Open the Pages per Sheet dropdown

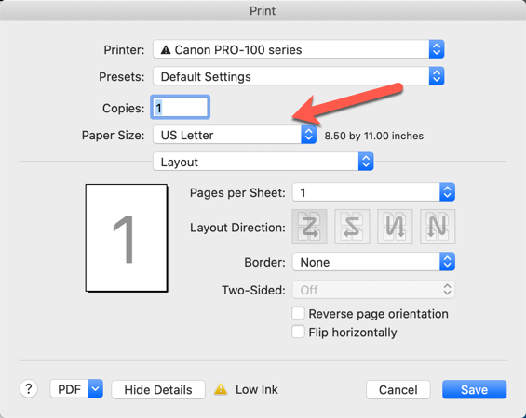pos(373,192)
